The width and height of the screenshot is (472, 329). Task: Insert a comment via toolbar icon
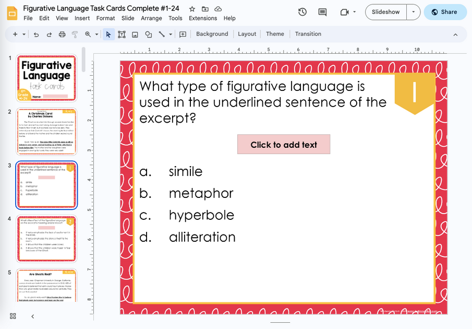tap(182, 34)
